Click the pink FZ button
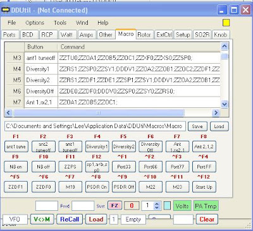The height and width of the screenshot is (231, 253). click(x=114, y=206)
